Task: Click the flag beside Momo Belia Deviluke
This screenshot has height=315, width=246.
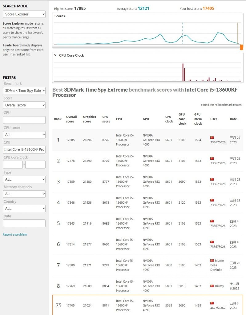Action: click(x=212, y=261)
